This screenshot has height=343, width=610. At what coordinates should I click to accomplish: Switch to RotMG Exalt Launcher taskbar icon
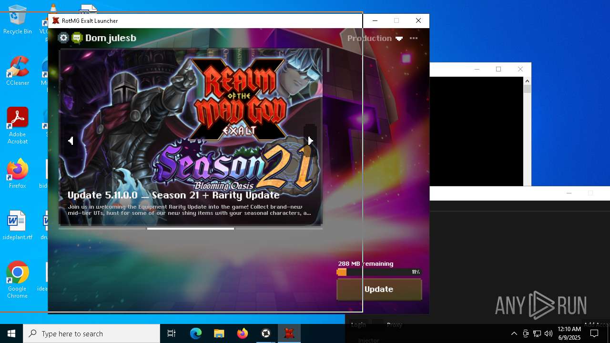coord(289,333)
